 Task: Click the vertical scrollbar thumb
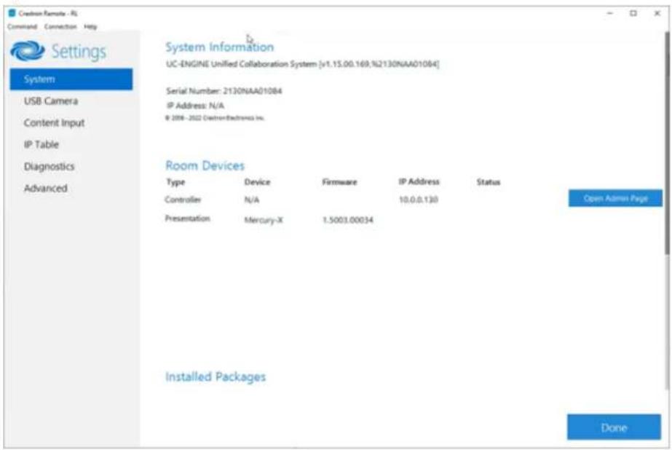[x=668, y=143]
